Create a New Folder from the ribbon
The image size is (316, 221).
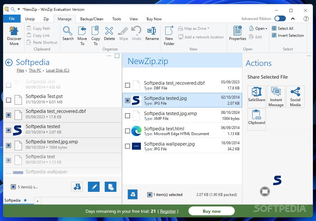(x=169, y=36)
